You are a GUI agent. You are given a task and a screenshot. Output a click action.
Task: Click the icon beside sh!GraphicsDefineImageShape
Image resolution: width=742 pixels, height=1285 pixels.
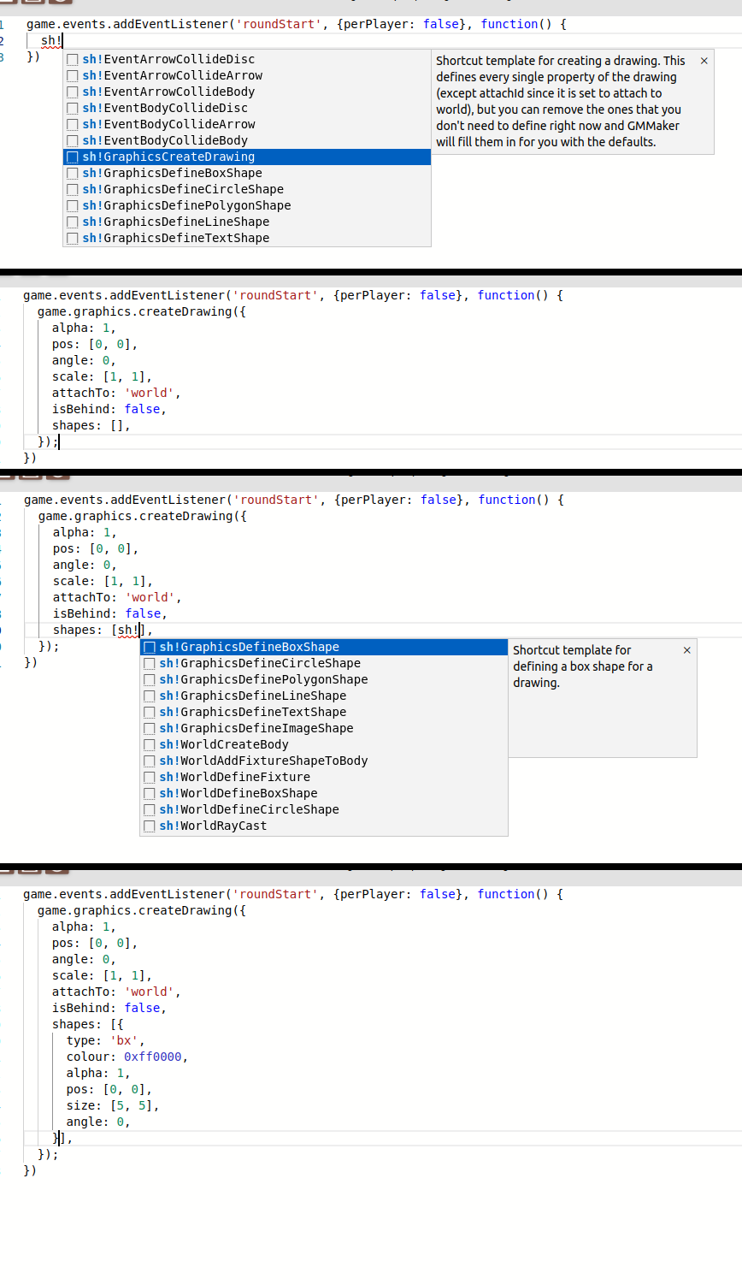[150, 729]
